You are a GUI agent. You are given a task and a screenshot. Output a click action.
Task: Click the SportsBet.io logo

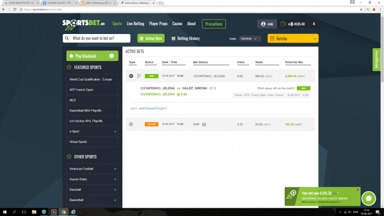[83, 25]
